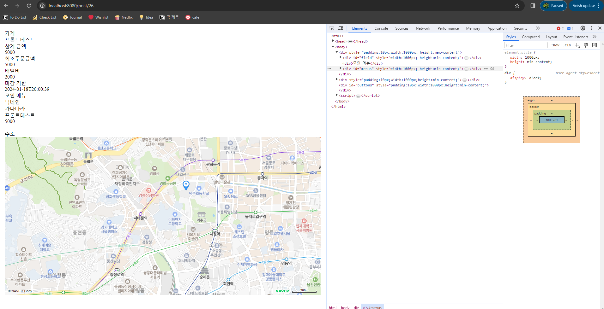Expand the div with height:min-content padding node

point(337,79)
